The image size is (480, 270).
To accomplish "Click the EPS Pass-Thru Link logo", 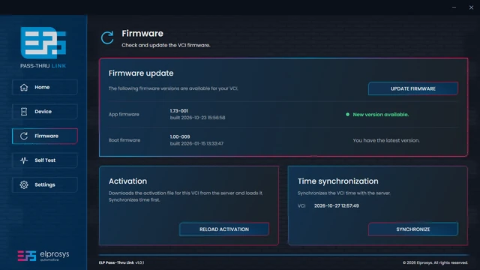I will [43, 47].
